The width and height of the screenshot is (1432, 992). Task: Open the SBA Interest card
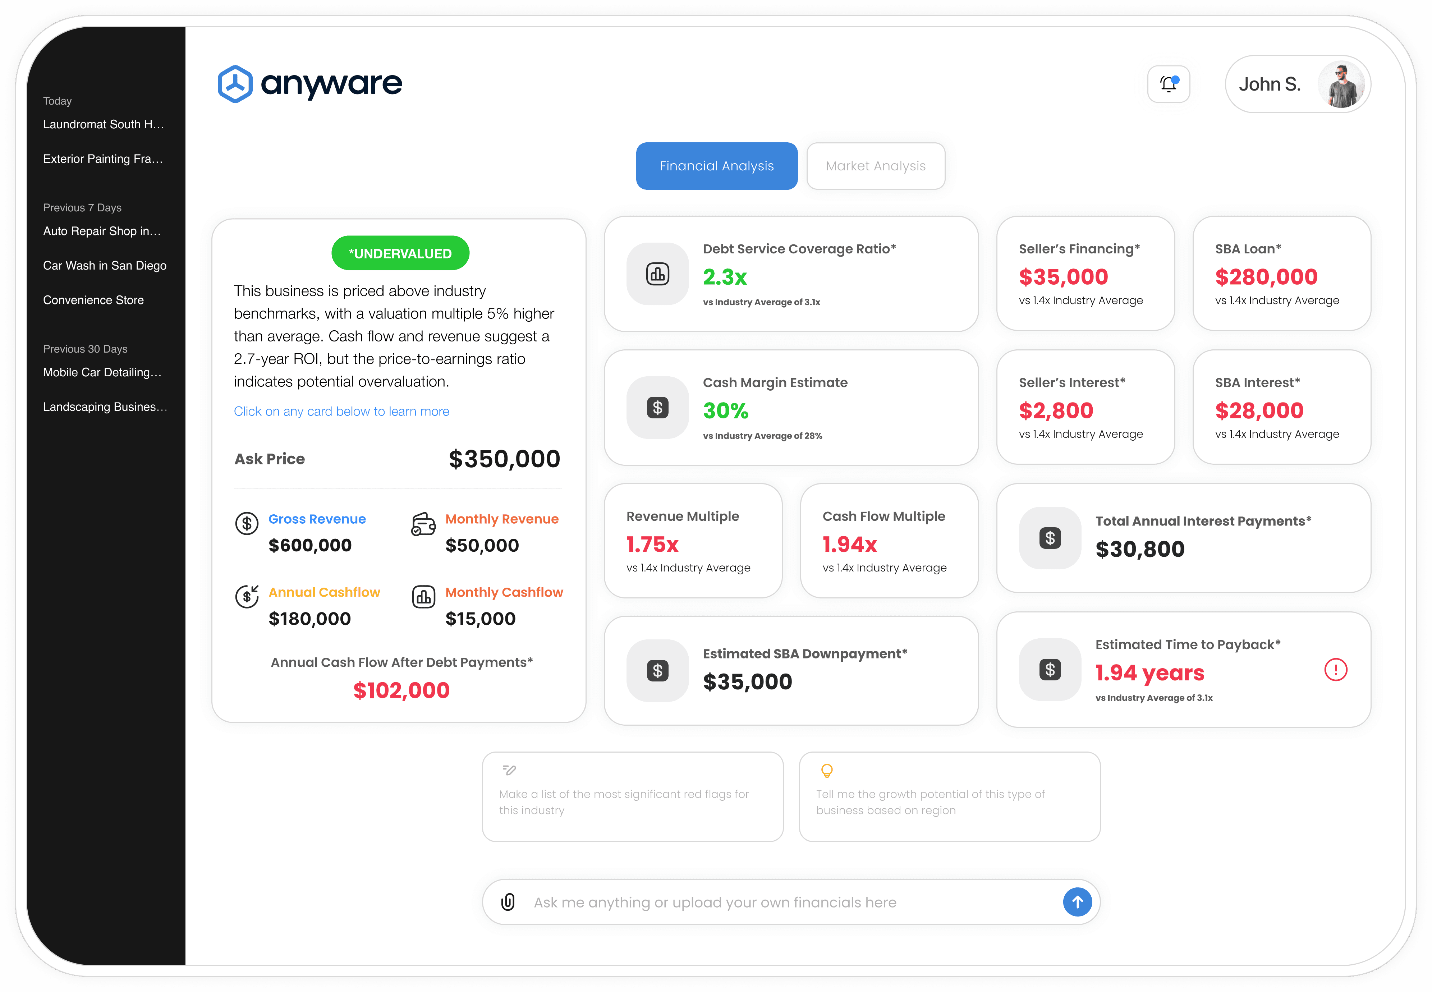tap(1282, 407)
